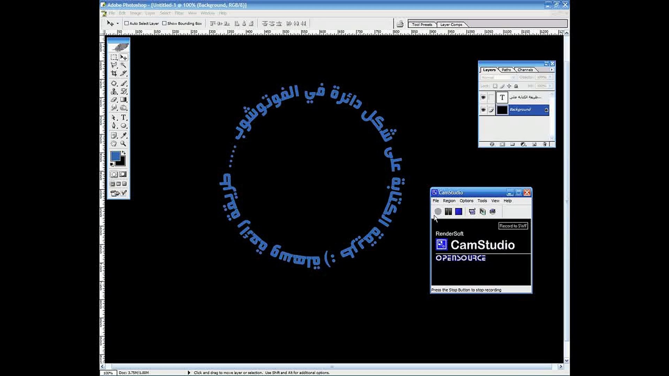Hide the Background layer eye icon
The image size is (669, 376).
(483, 110)
